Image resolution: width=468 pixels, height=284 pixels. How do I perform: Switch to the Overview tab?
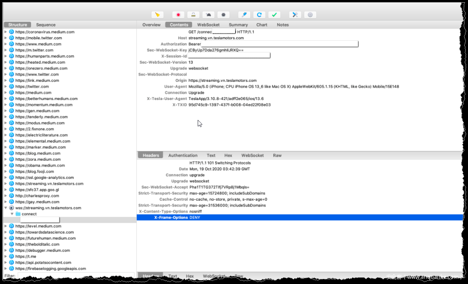tap(151, 25)
